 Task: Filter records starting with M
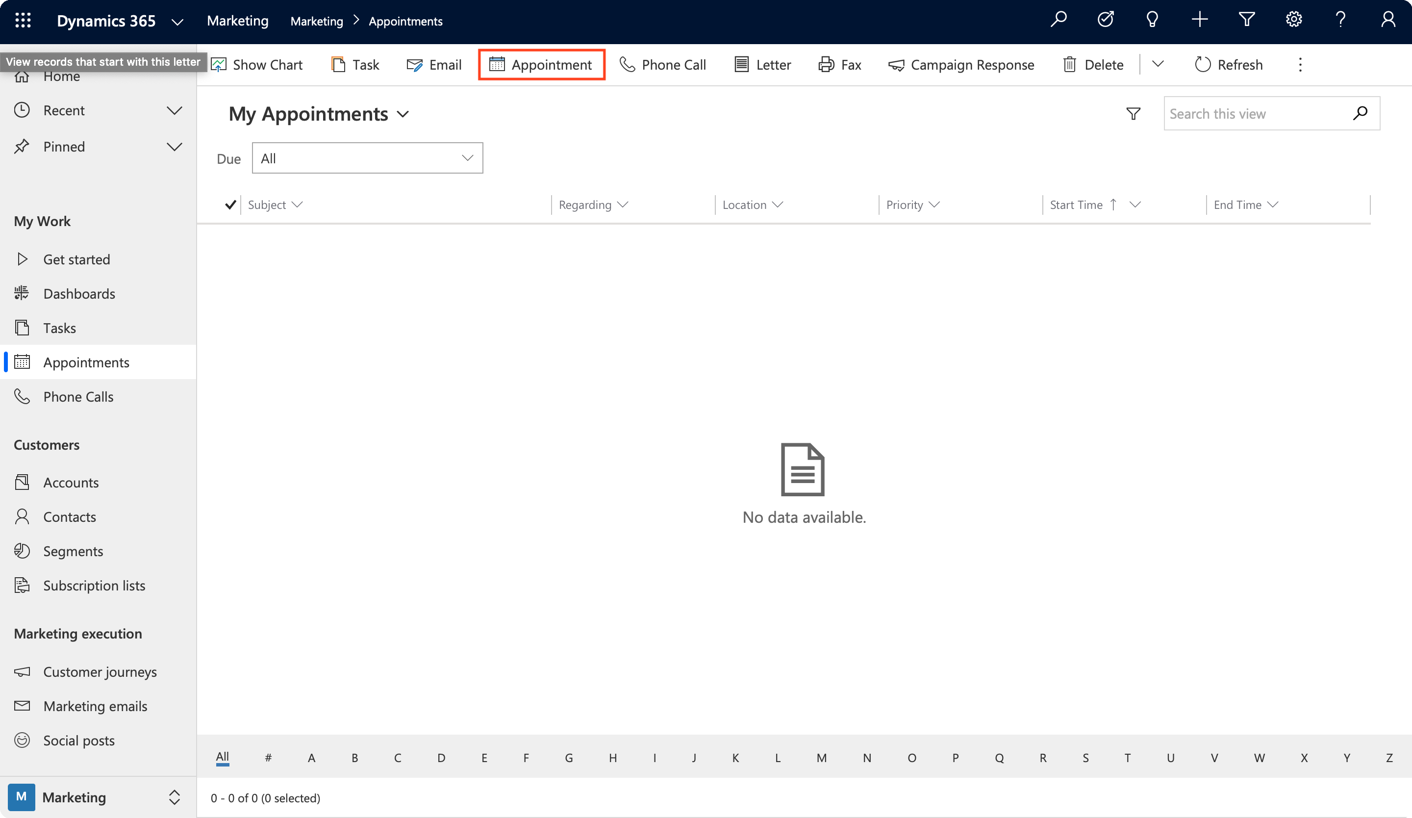(x=821, y=758)
